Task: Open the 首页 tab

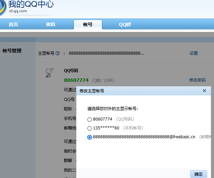Action: (13, 24)
